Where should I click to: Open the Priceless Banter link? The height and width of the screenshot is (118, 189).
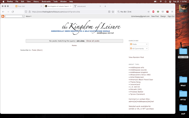point(137,92)
